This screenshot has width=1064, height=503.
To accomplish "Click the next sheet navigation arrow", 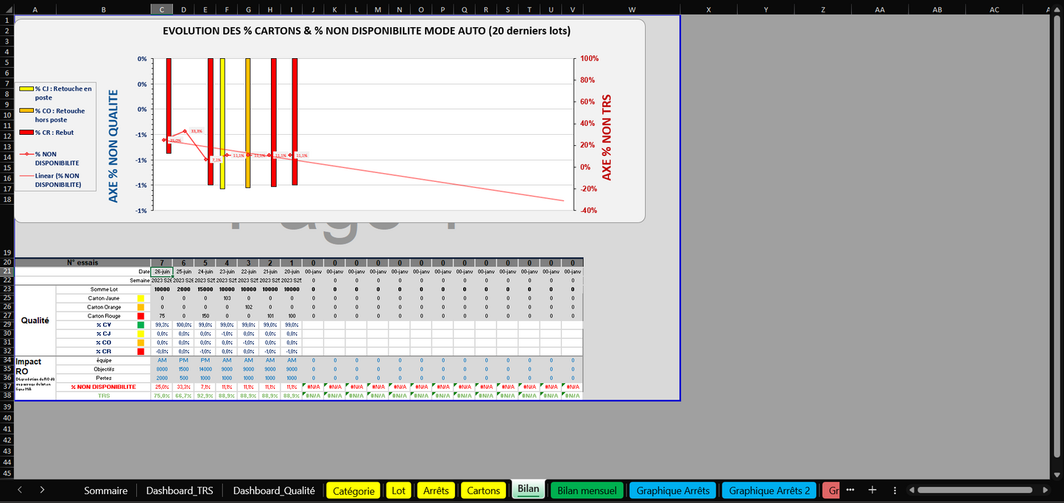I will 42,490.
